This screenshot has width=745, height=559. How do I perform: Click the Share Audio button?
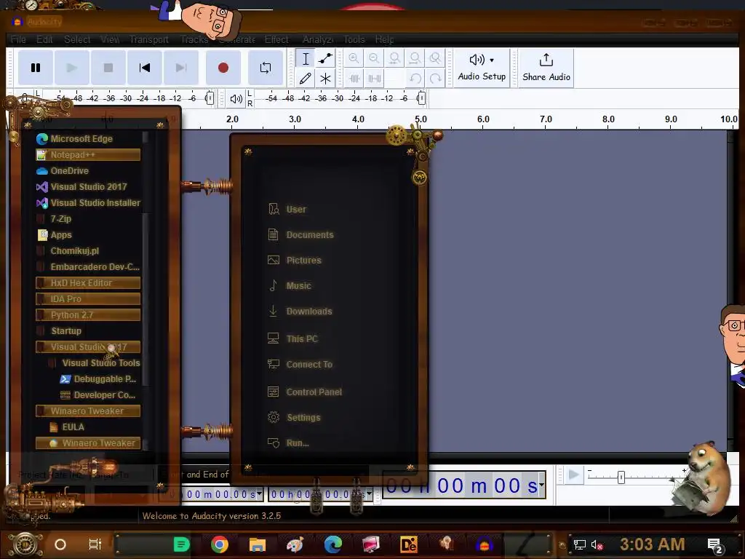pos(546,68)
